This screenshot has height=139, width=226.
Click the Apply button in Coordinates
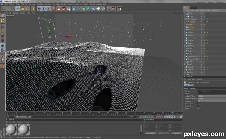click(x=177, y=133)
